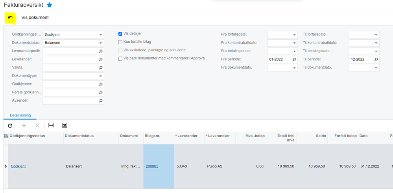Image resolution: width=393 pixels, height=193 pixels.
Task: Open Til periode lookup magnifier
Action: pyautogui.click(x=376, y=60)
